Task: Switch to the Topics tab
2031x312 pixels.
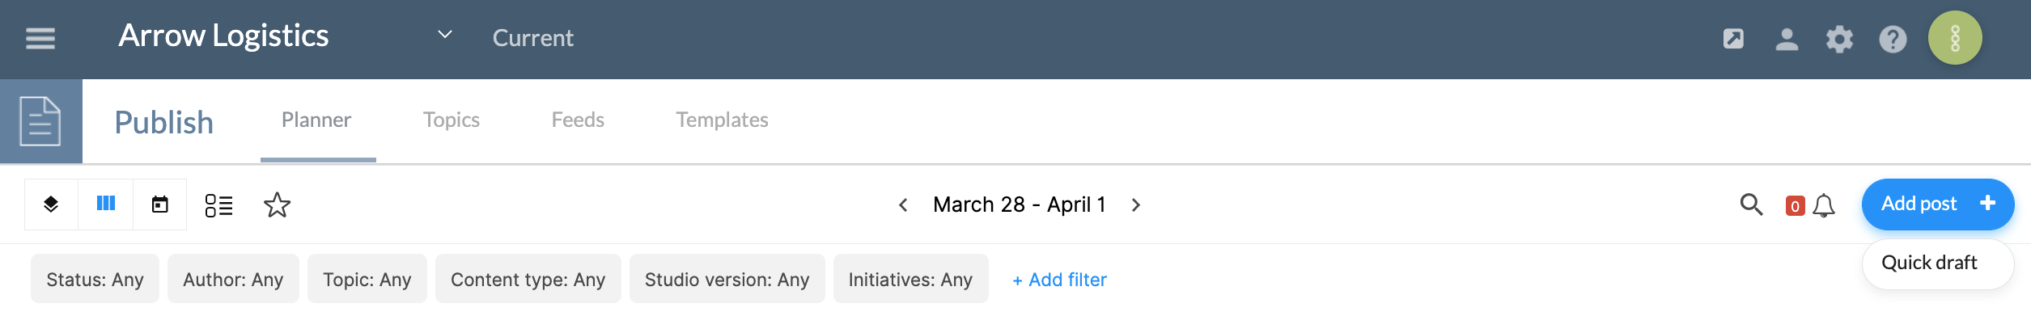Action: (x=452, y=120)
